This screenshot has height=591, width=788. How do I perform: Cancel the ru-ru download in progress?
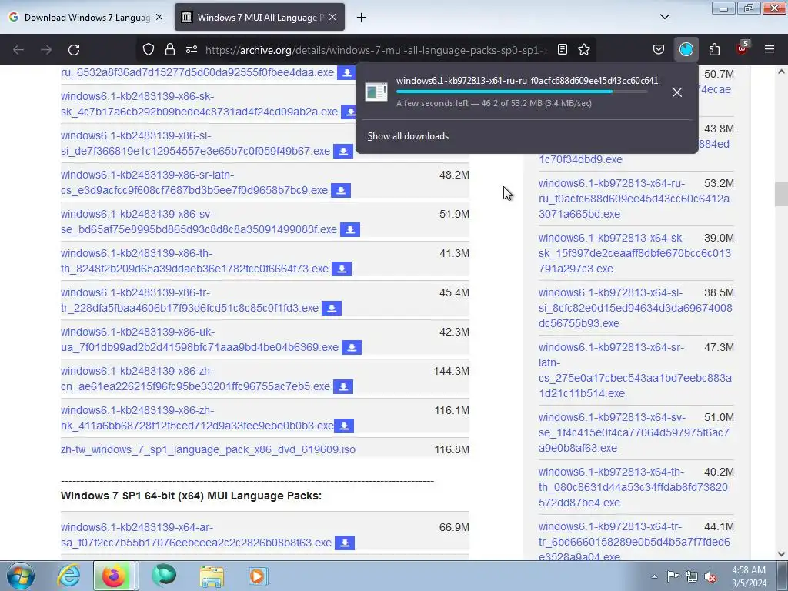point(677,92)
